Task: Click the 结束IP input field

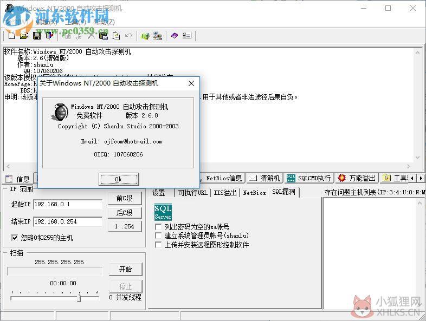Action: tap(68, 222)
